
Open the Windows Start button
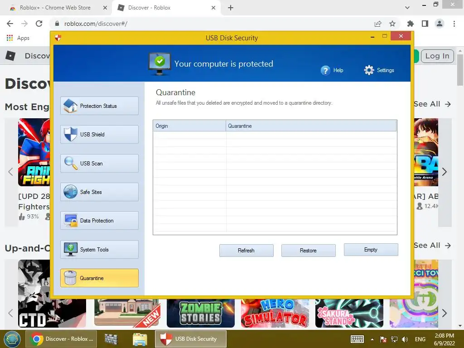click(x=12, y=339)
